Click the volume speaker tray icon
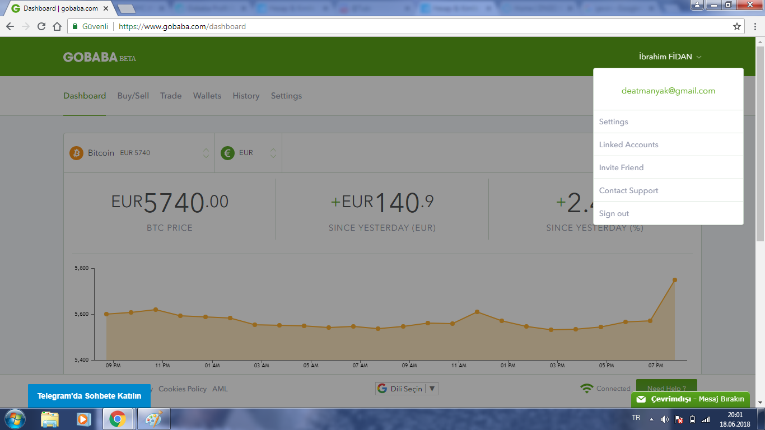Viewport: 765px width, 430px height. click(665, 419)
